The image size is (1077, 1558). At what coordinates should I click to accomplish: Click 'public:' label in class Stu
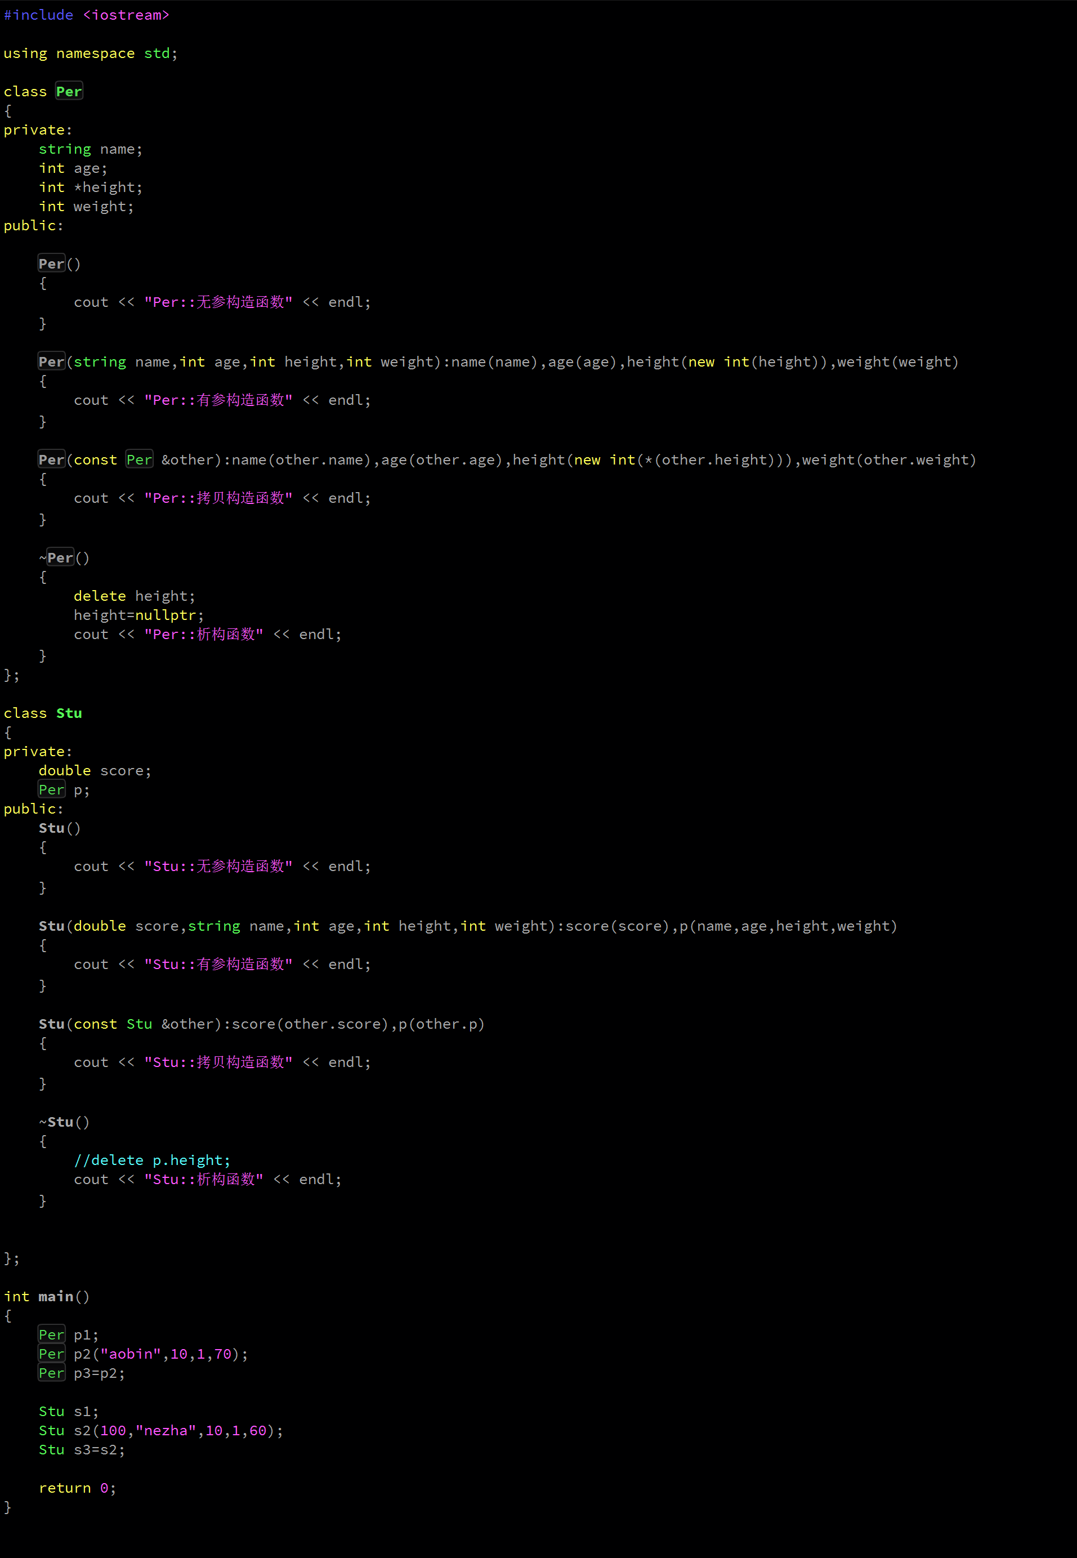[x=33, y=809]
